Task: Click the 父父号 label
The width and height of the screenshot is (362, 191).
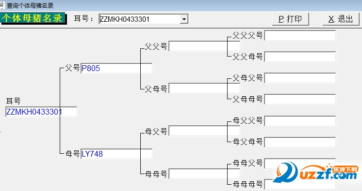Action: point(156,46)
